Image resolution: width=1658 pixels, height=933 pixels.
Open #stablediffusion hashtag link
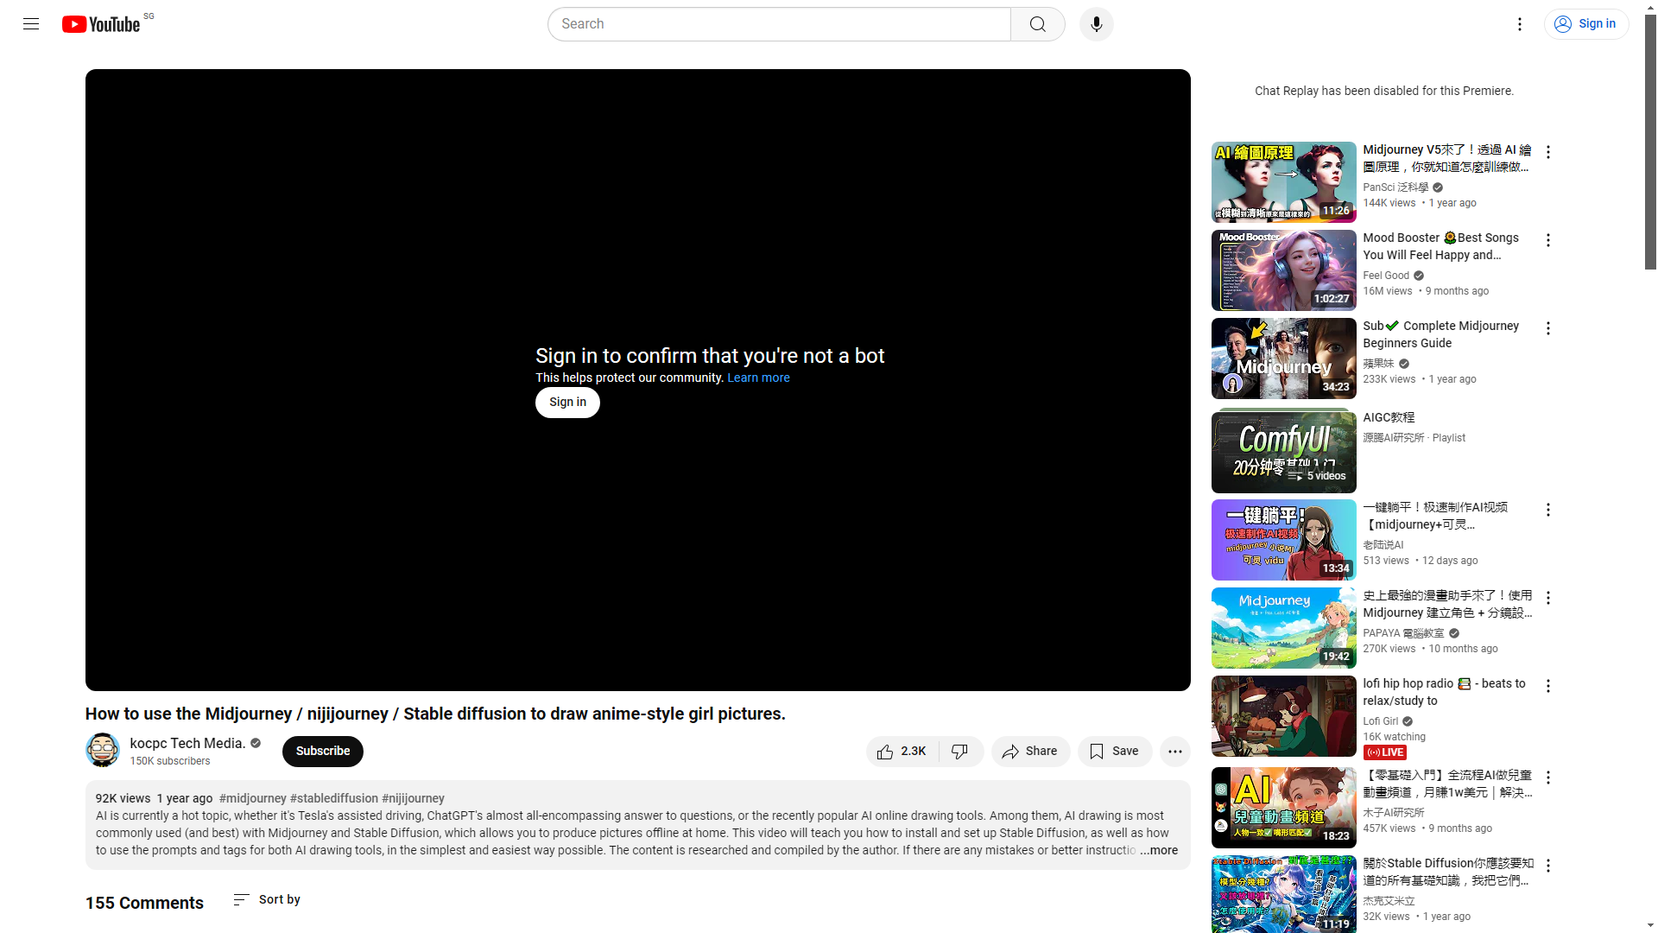point(334,799)
